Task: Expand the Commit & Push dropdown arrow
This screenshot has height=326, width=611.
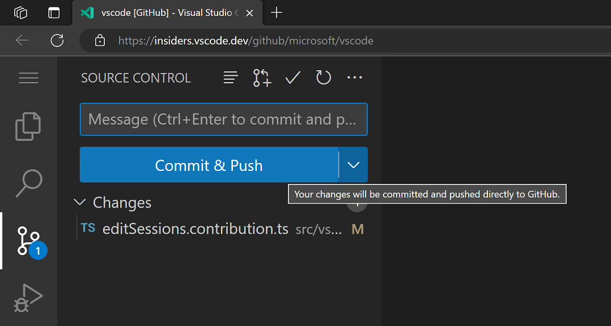Action: pos(353,165)
